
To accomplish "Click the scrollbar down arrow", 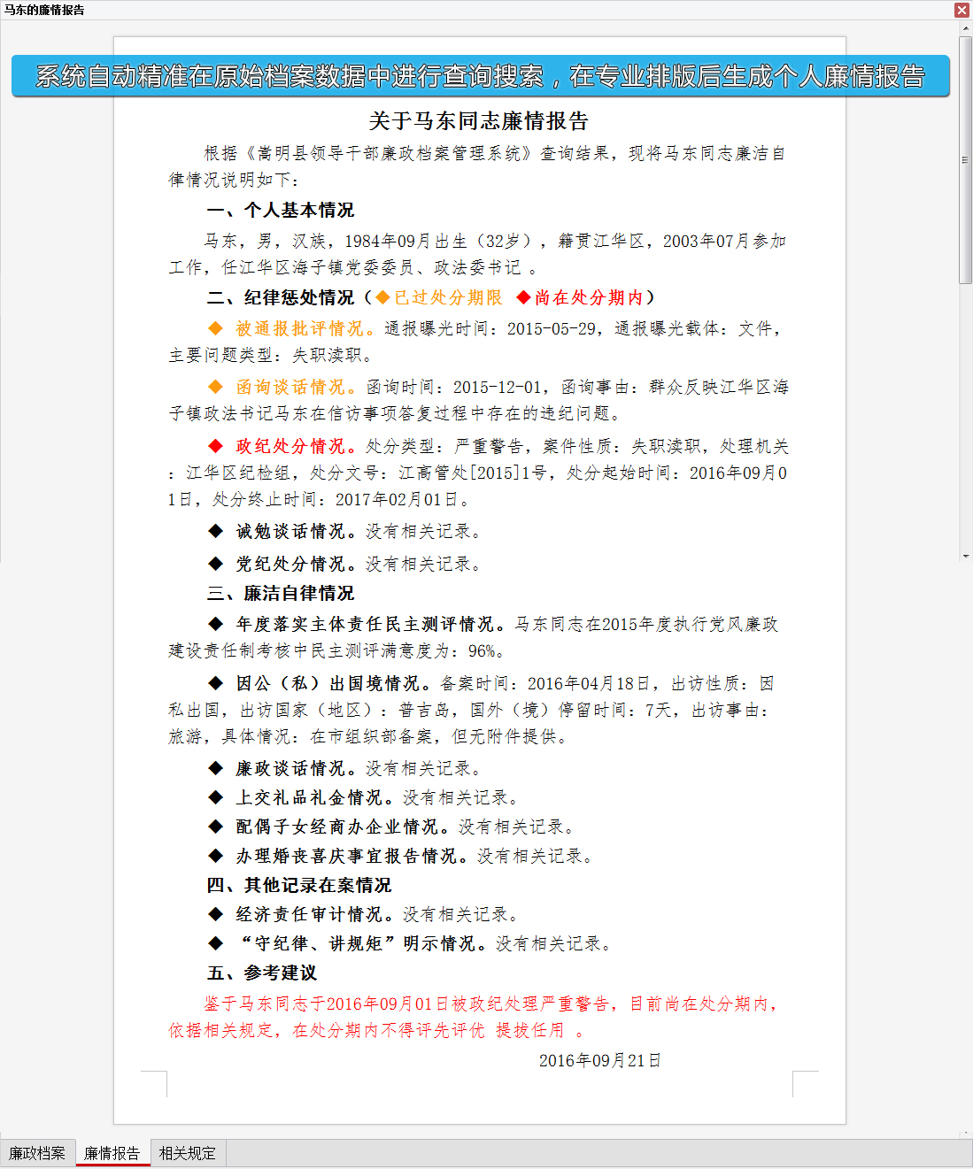I will (965, 557).
